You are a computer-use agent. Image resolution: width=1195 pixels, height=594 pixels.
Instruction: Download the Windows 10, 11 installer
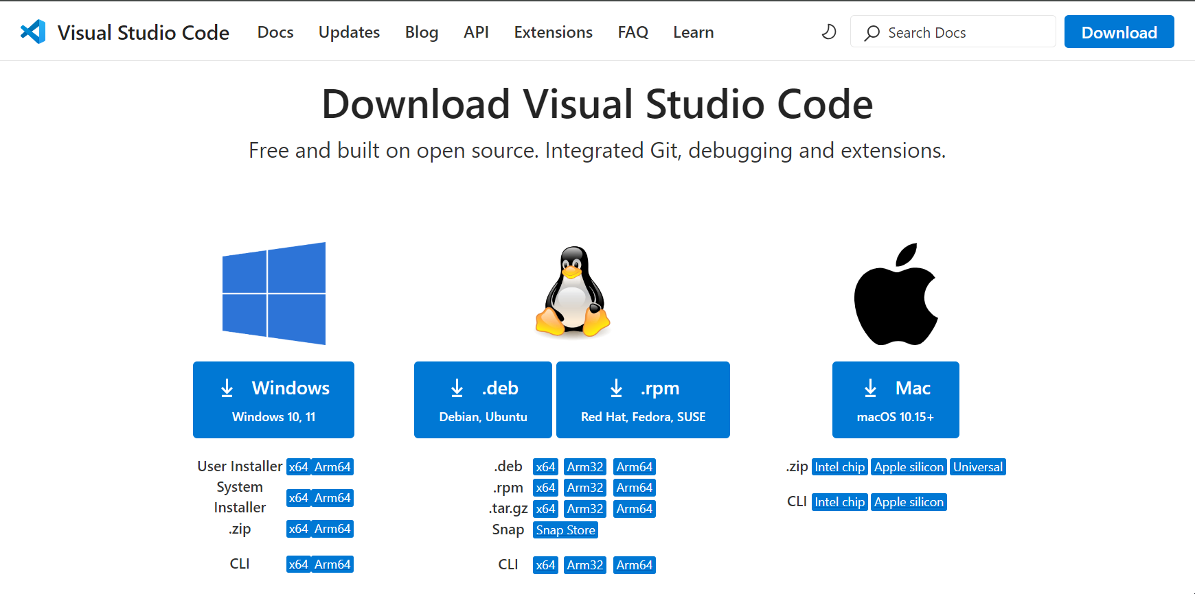273,400
